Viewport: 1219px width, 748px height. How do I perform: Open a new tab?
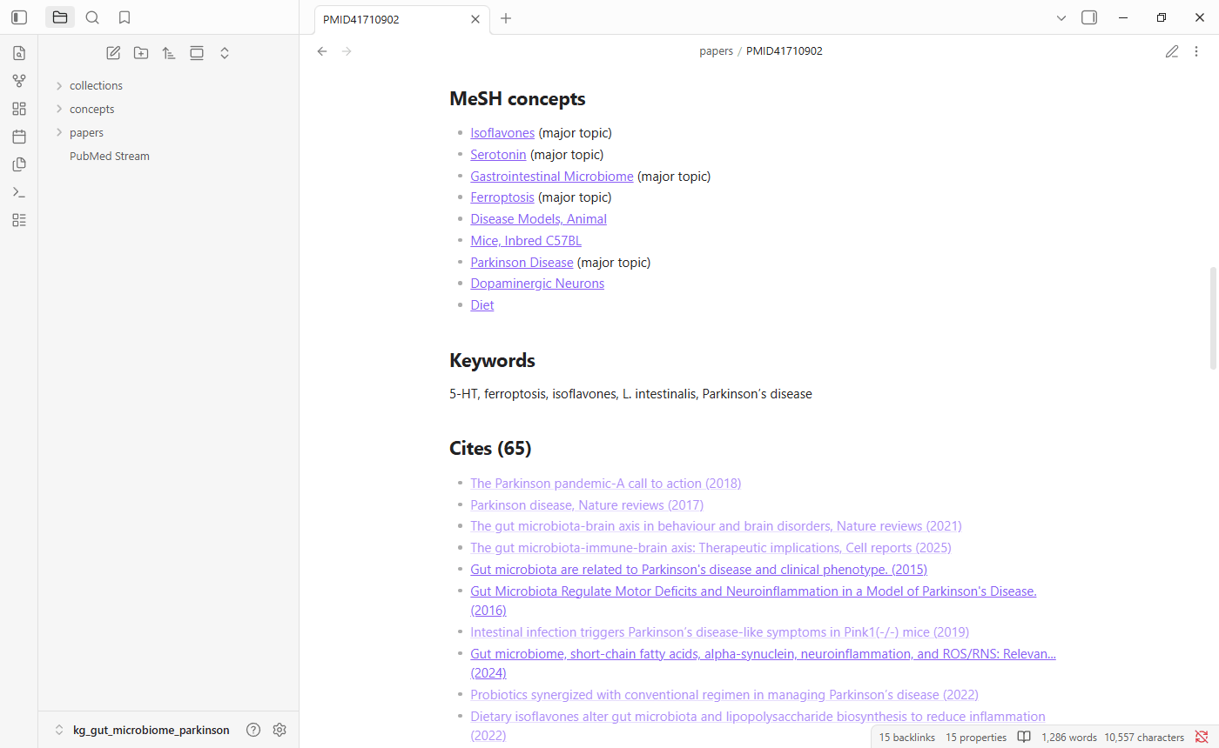coord(506,18)
